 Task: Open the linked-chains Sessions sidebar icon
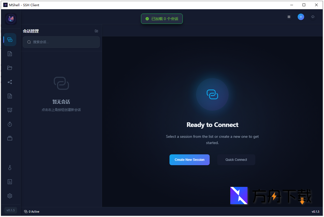[x=10, y=40]
